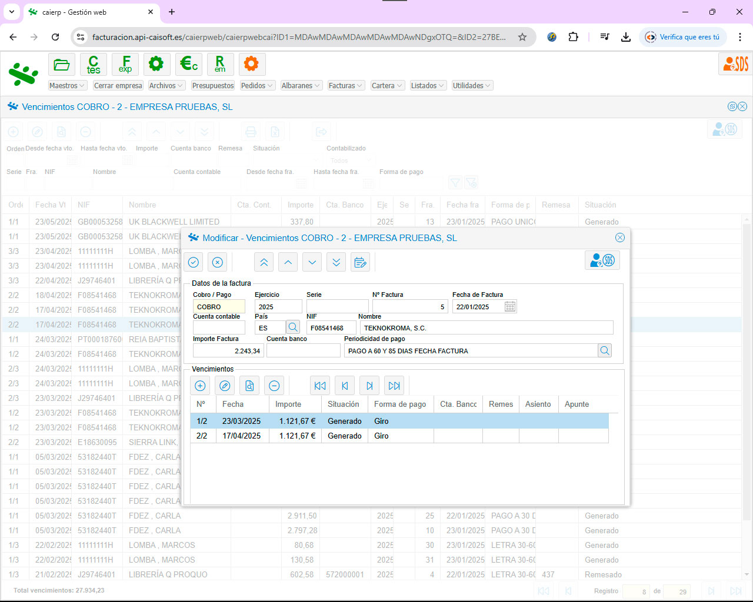Open the Albaranes menu
Image resolution: width=753 pixels, height=602 pixels.
[301, 86]
